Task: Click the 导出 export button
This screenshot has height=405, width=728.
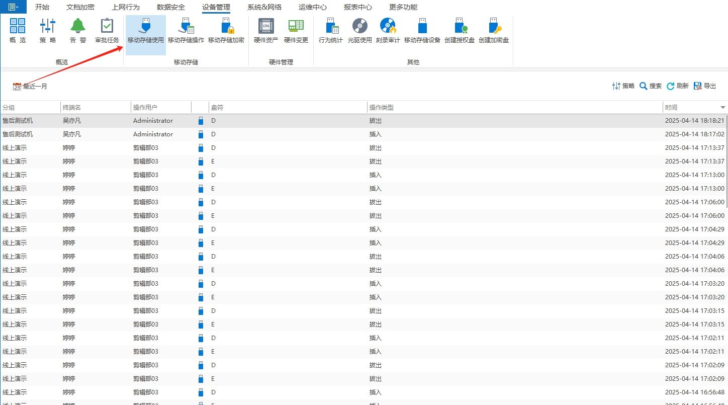Action: tap(705, 86)
